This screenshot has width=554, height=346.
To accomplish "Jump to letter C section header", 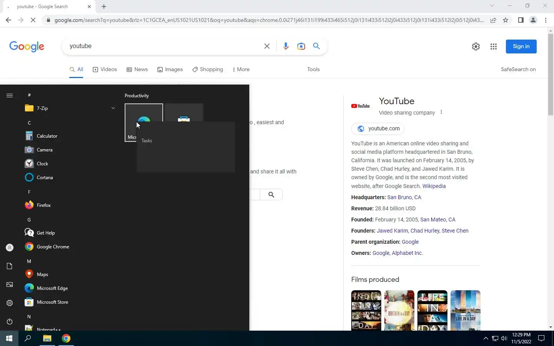I will point(29,123).
